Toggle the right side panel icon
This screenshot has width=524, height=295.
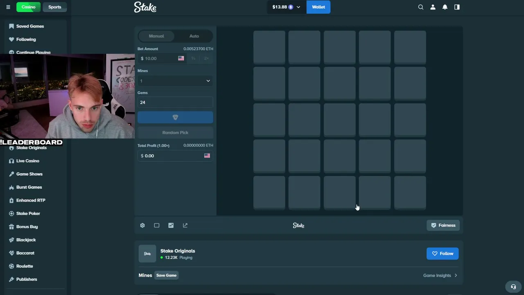(x=457, y=7)
